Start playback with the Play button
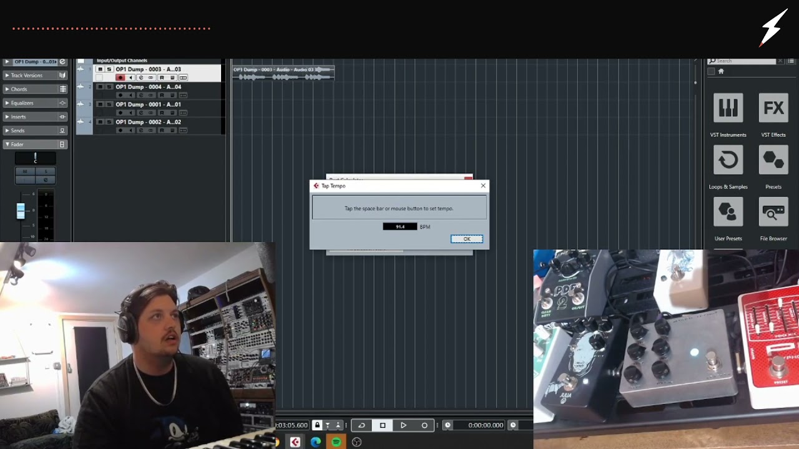The height and width of the screenshot is (449, 799). pos(403,425)
